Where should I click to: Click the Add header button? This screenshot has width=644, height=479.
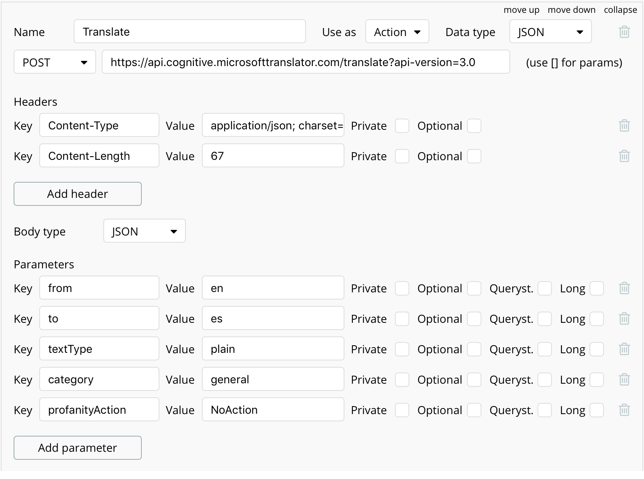[x=78, y=194]
